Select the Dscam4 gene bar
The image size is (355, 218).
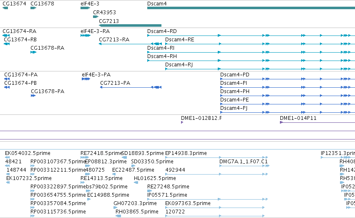coord(251,8)
